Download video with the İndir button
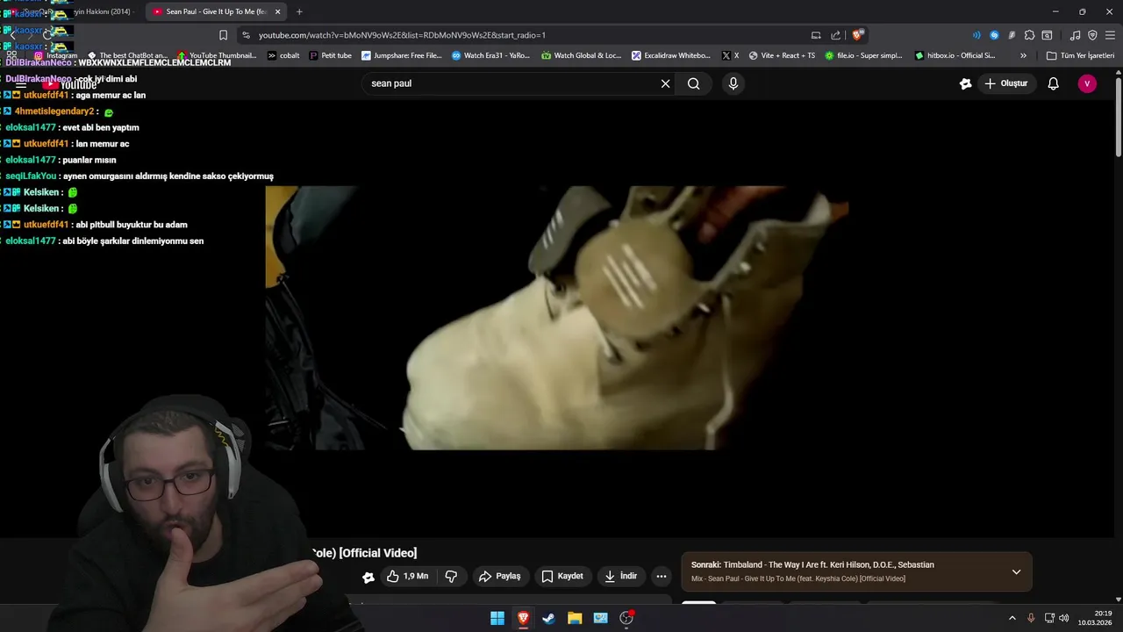This screenshot has width=1123, height=632. coord(620,576)
